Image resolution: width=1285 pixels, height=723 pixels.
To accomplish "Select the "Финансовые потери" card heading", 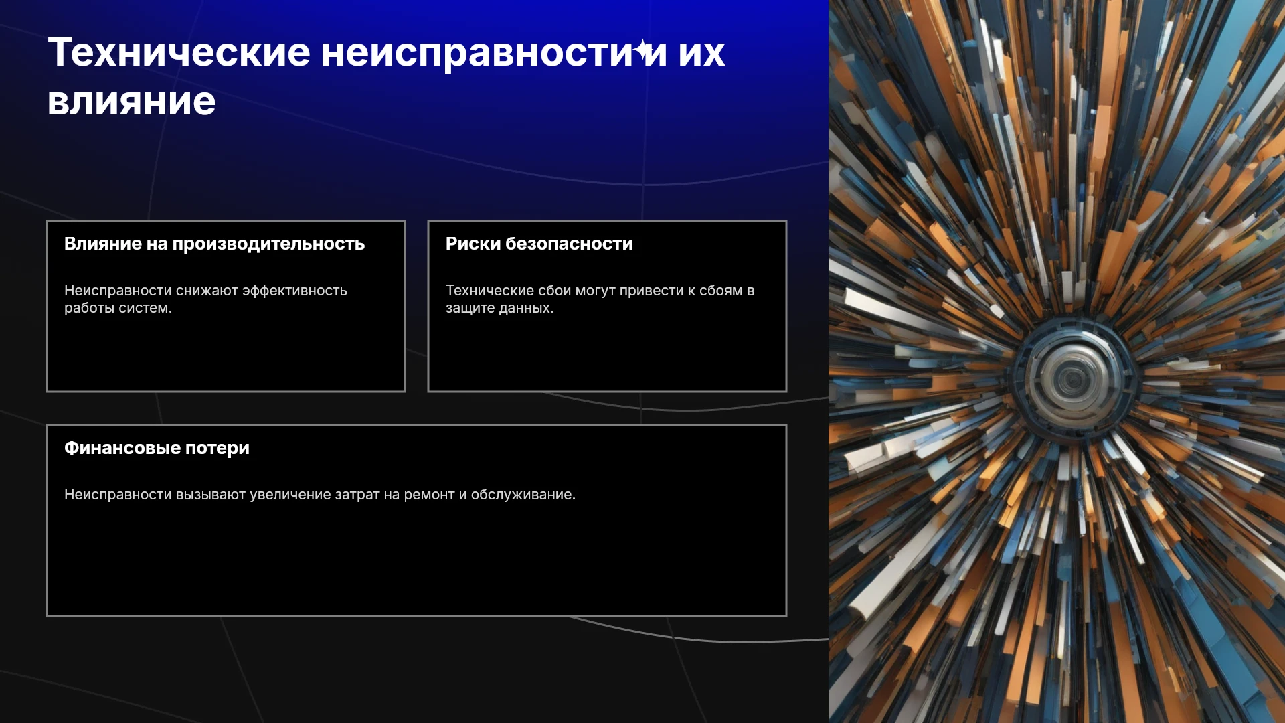I will click(157, 448).
